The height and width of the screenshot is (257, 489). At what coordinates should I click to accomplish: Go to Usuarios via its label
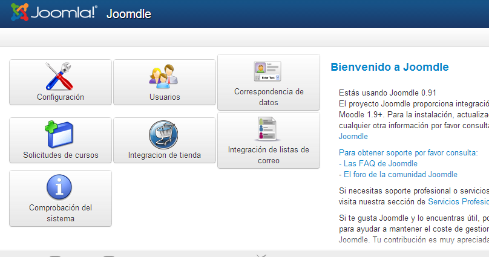[164, 97]
